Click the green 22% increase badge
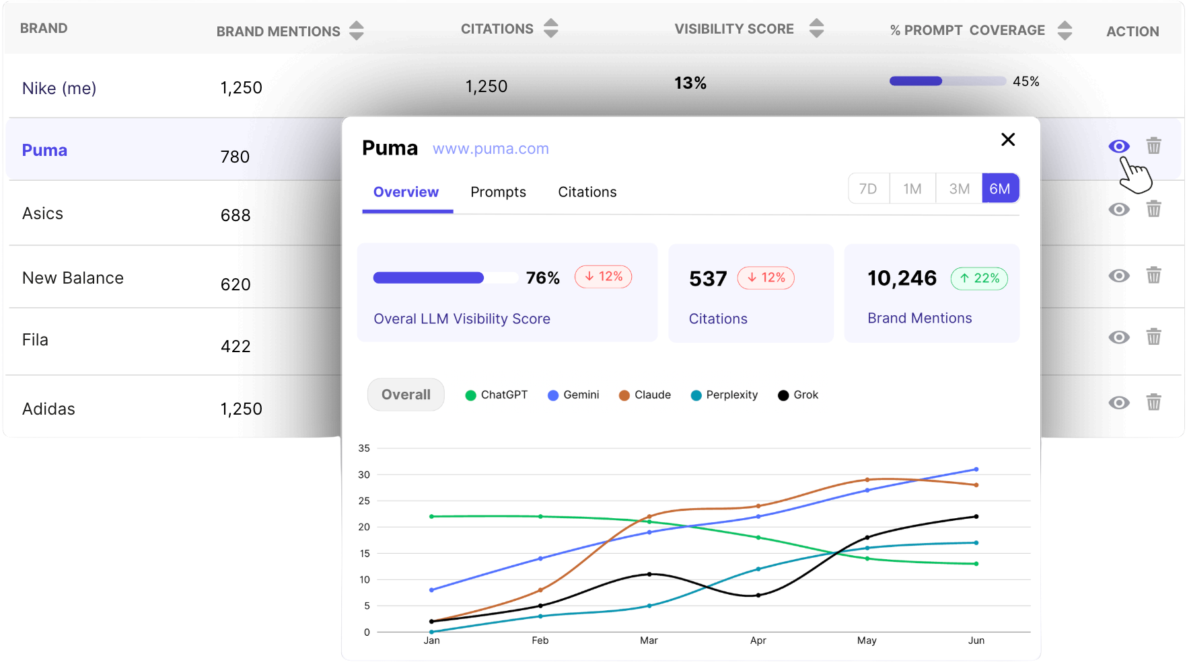 (979, 278)
